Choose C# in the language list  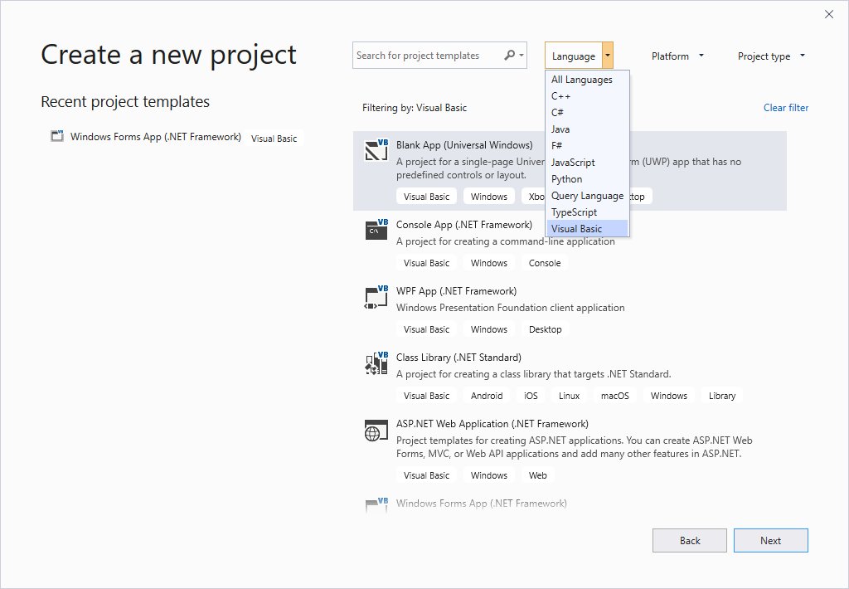click(587, 113)
